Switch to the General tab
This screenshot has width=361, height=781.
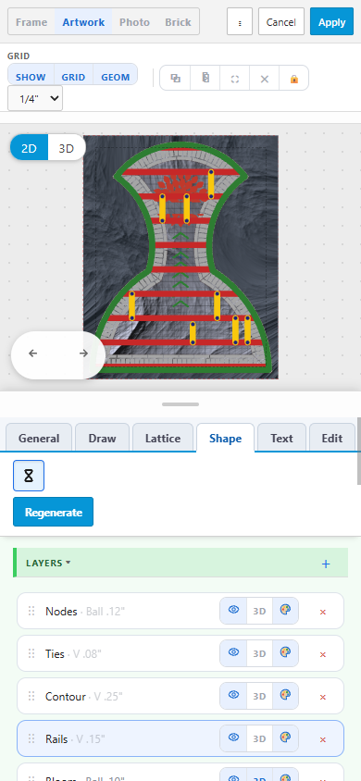(x=39, y=438)
